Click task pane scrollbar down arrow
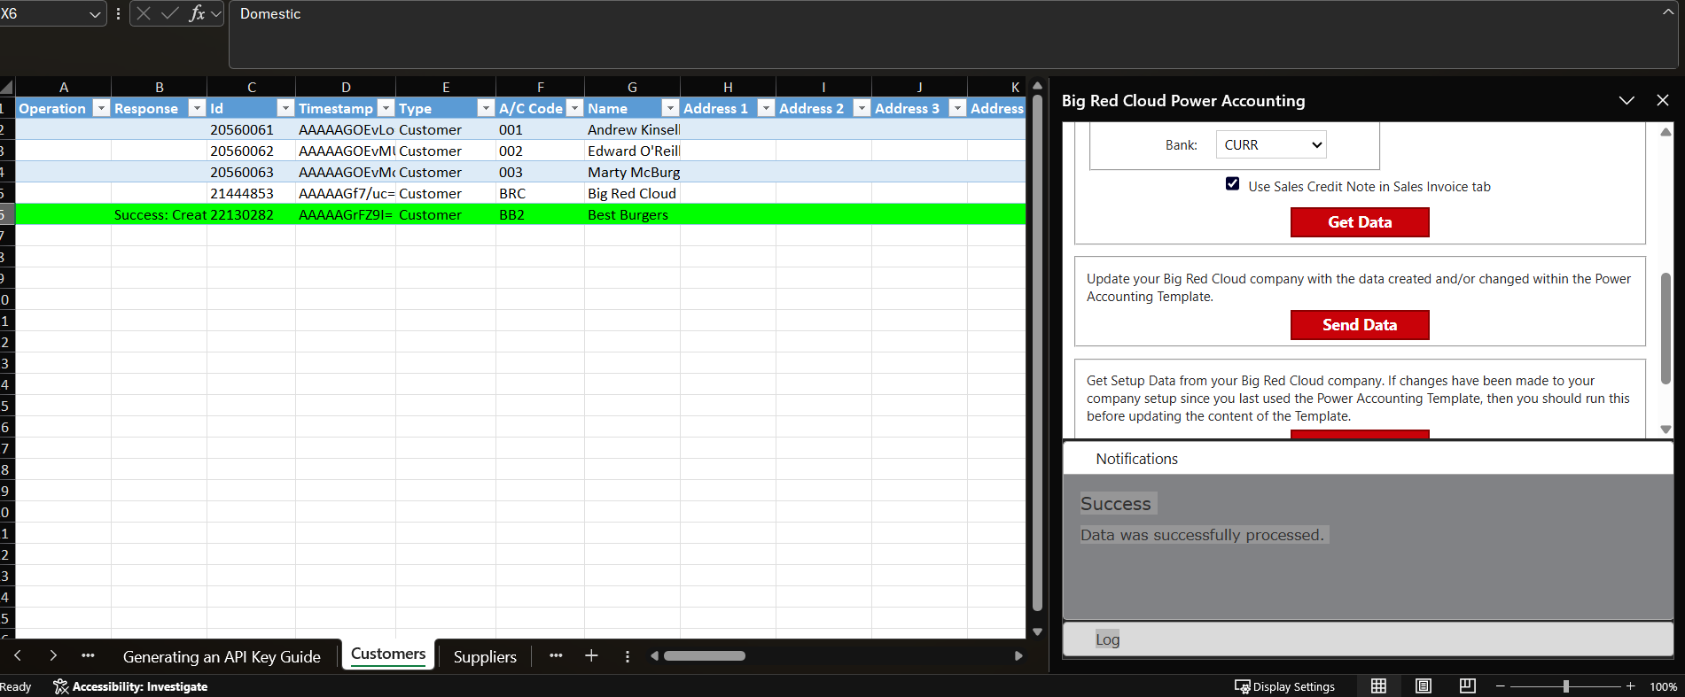The height and width of the screenshot is (697, 1685). pos(1665,430)
